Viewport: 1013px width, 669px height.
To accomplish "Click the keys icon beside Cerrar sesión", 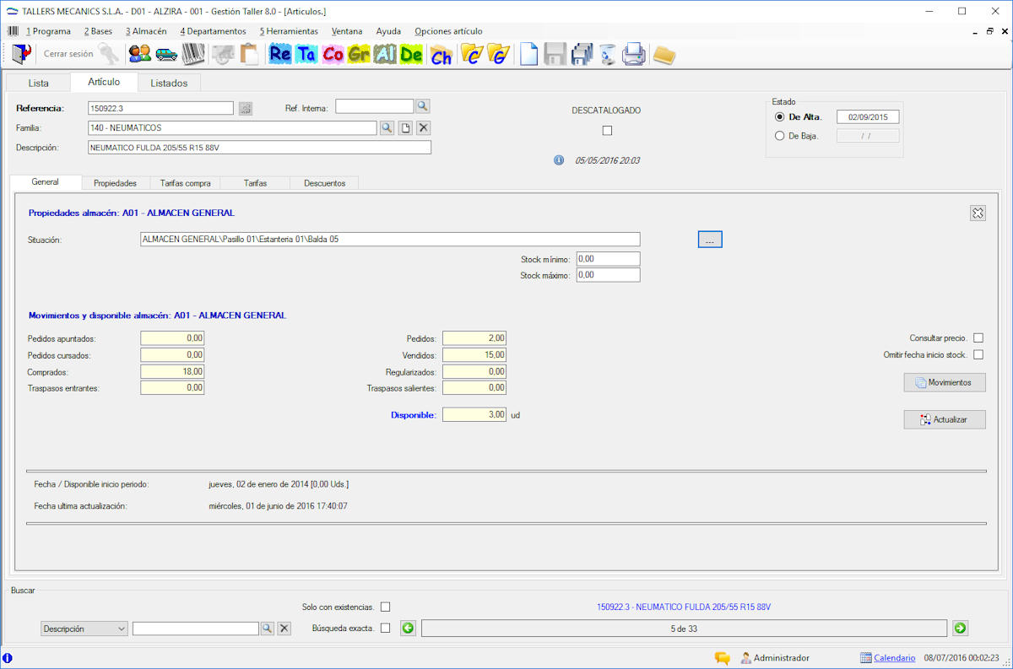I will (x=109, y=54).
